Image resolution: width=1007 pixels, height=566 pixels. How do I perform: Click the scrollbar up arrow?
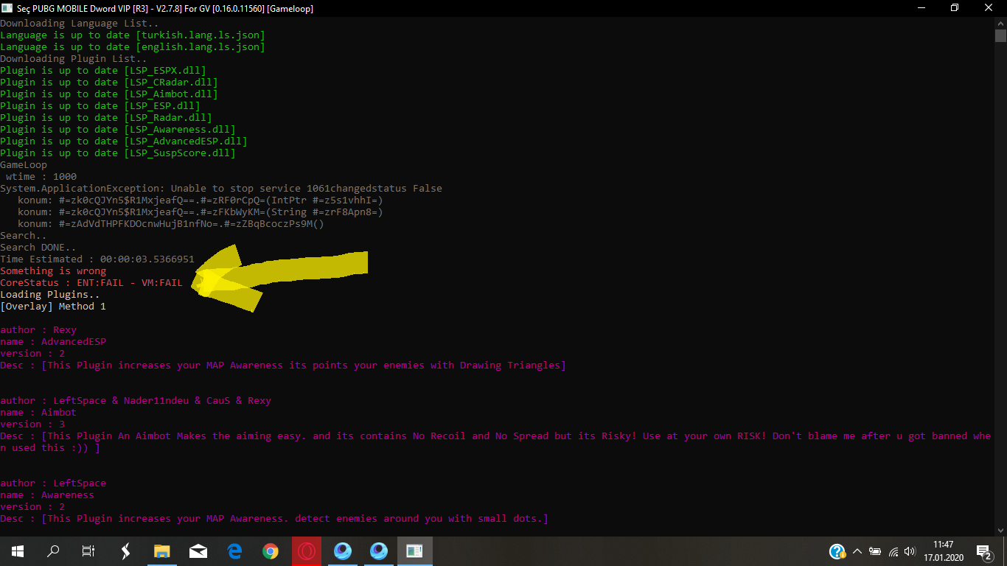pyautogui.click(x=1000, y=22)
